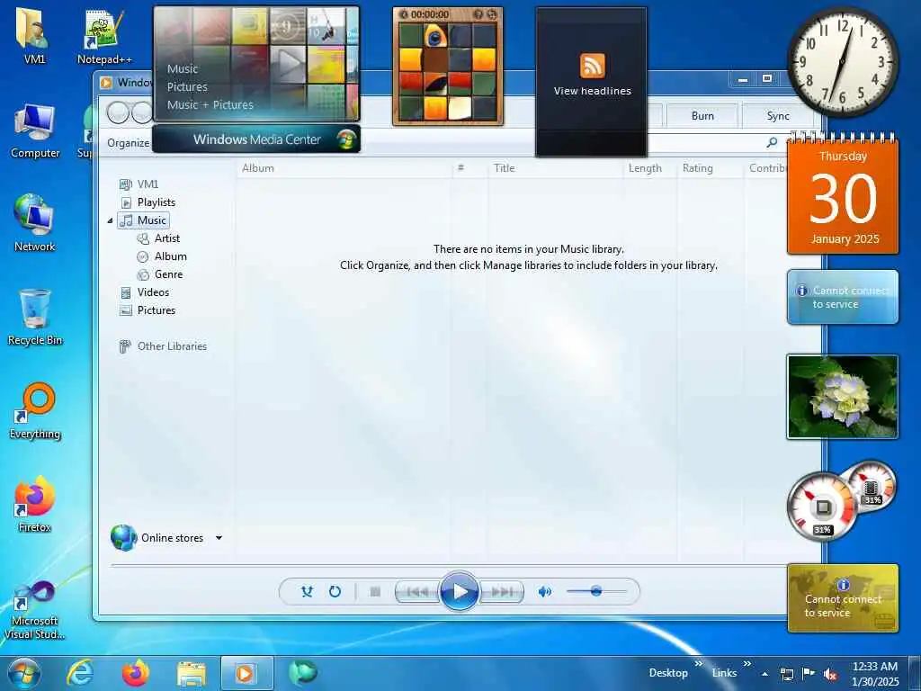
Task: Open the Firefox desktop shortcut
Action: click(x=34, y=504)
